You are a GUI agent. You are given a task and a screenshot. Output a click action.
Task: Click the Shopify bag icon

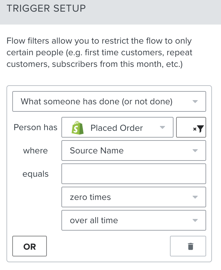click(x=77, y=128)
